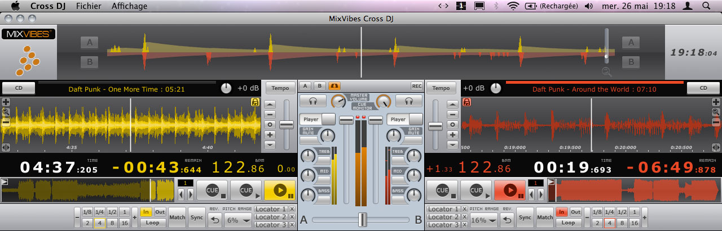Click the CUE play button on deck B
The image size is (722, 231).
coord(476,190)
